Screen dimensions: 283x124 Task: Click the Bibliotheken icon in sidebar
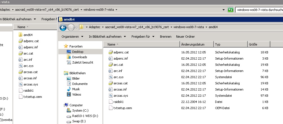click(x=66, y=73)
